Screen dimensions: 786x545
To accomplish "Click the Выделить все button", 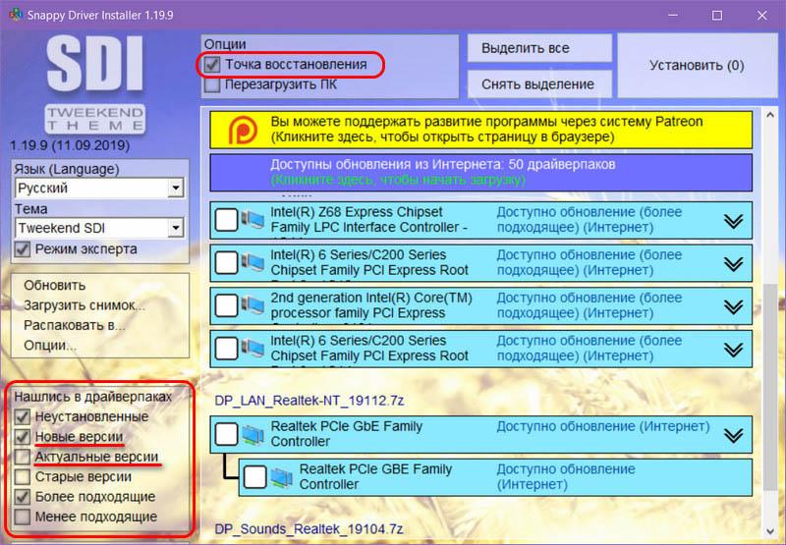I will (539, 48).
